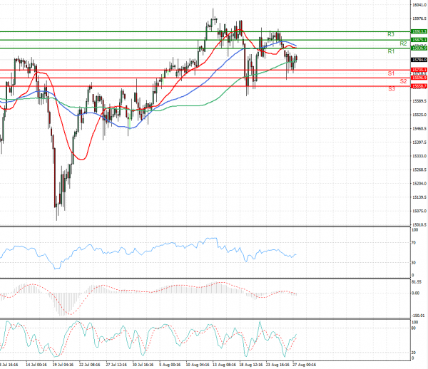
Task: Select the red 15735.1 price tag
Action: 419,70
